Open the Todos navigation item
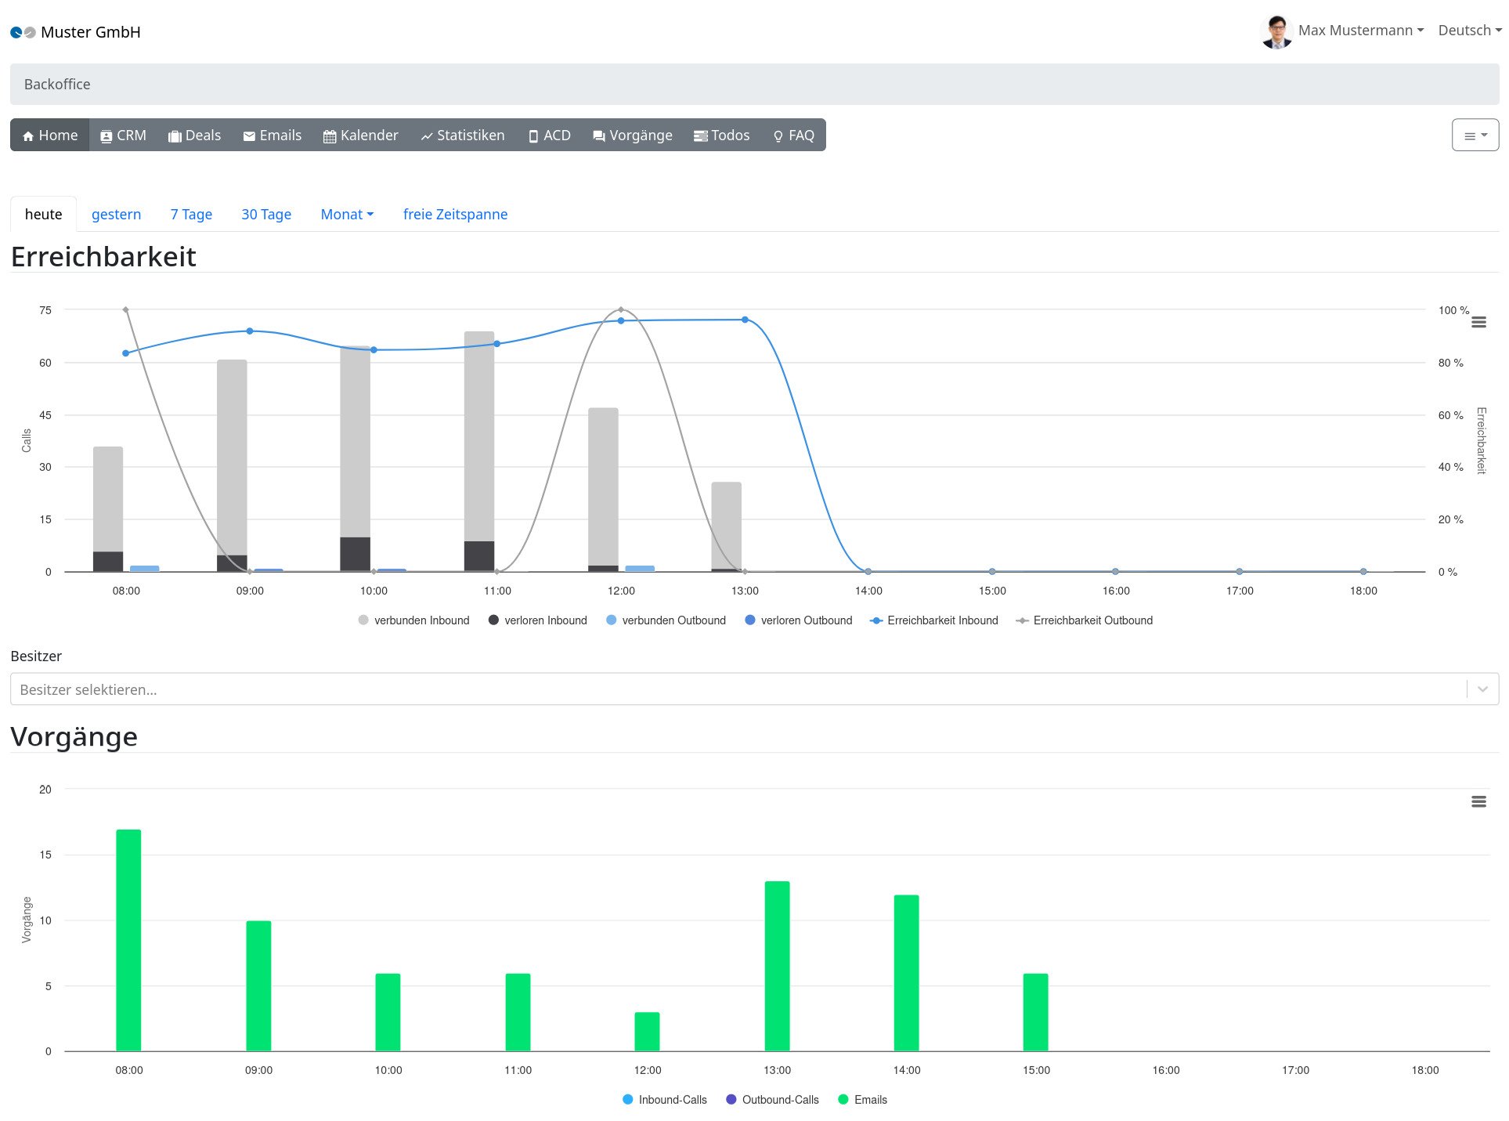This screenshot has height=1121, width=1509. click(x=721, y=136)
